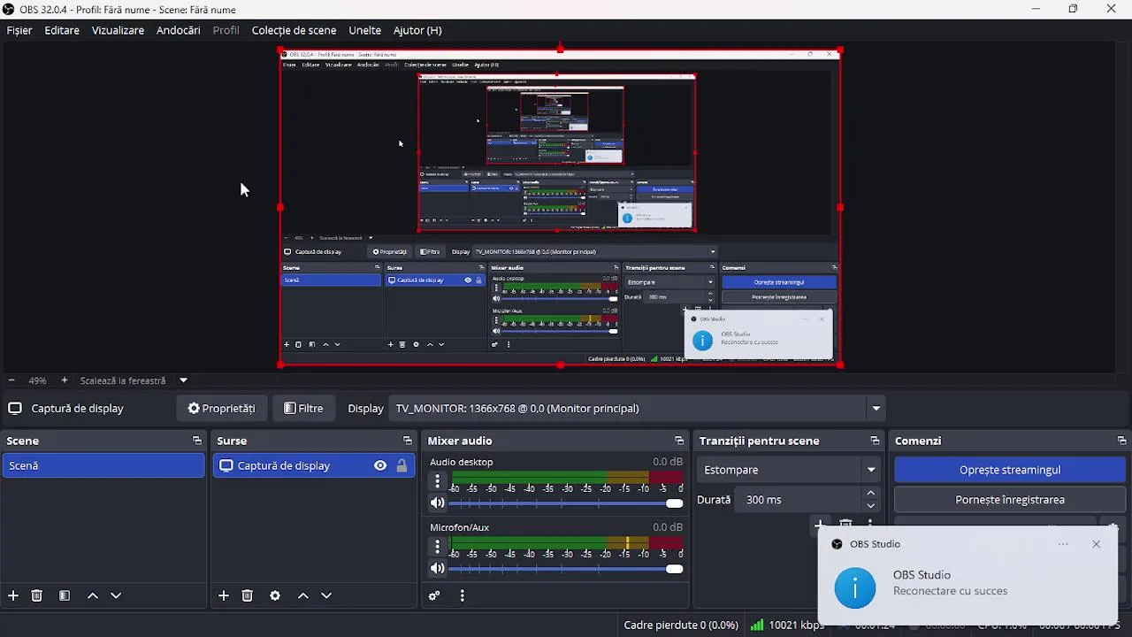1132x637 pixels.
Task: Mute Audio desktop speaker icon
Action: click(437, 503)
